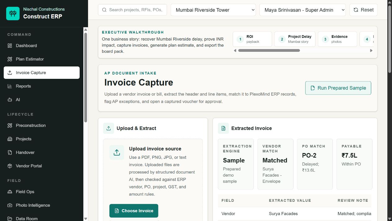Open the Data Room sidebar item
The width and height of the screenshot is (392, 221).
(x=42, y=217)
